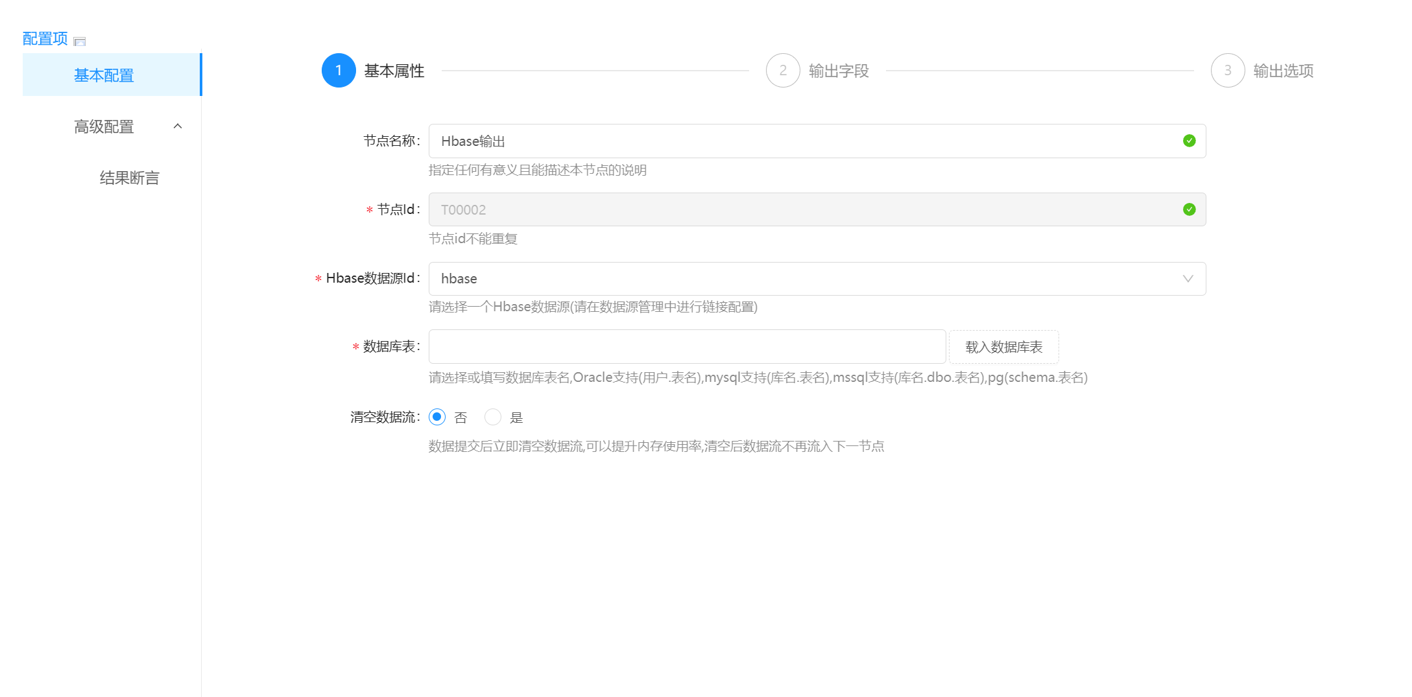The height and width of the screenshot is (697, 1412).
Task: Click the step 3 circle icon
Action: [1227, 71]
